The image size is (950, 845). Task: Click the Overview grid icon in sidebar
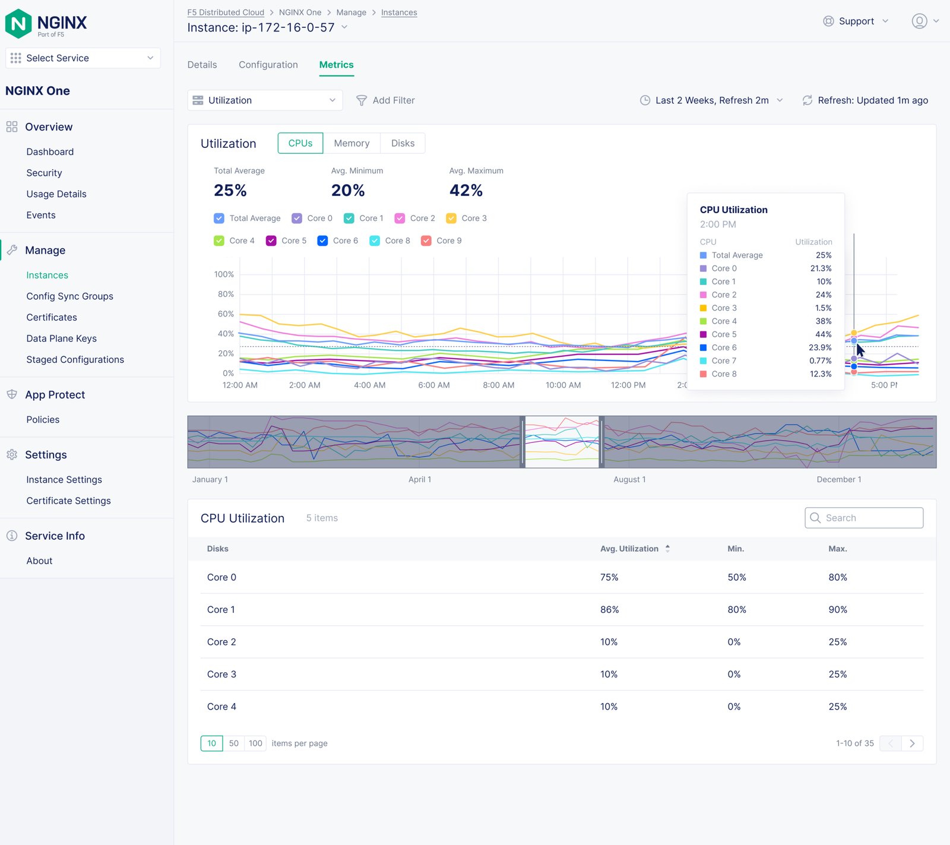tap(12, 127)
